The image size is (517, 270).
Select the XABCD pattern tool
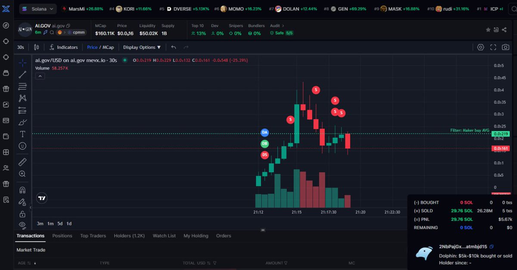pyautogui.click(x=22, y=99)
